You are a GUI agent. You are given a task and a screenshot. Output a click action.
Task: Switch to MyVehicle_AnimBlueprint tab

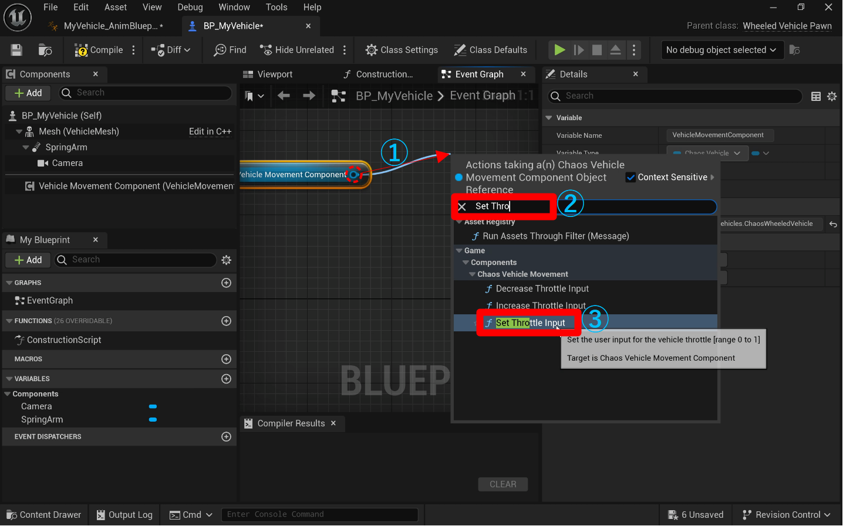(x=110, y=26)
